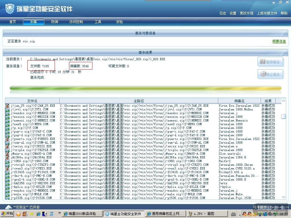This screenshot has height=218, width=291.
Task: Open 设置 settings
Action: click(233, 13)
